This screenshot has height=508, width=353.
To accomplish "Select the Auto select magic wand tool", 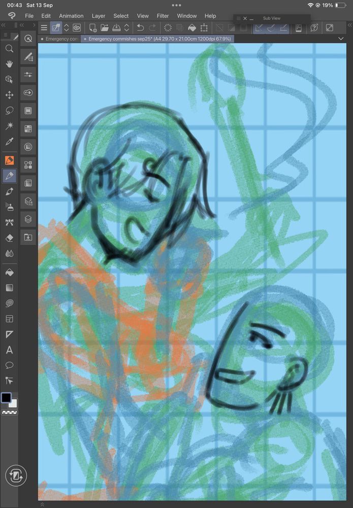I will coord(9,126).
